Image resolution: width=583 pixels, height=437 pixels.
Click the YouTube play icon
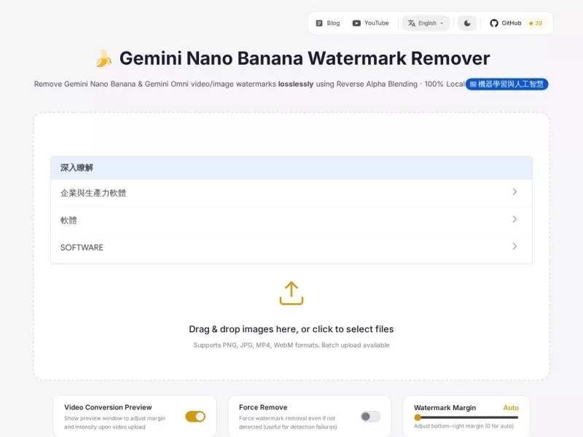click(356, 23)
